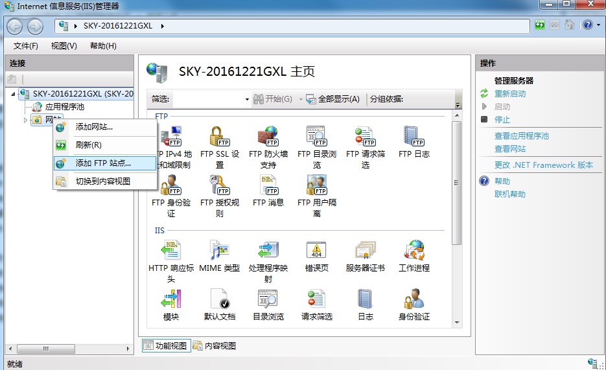Click 查看网站 link
Viewport: 606px width, 370px height.
tap(510, 148)
